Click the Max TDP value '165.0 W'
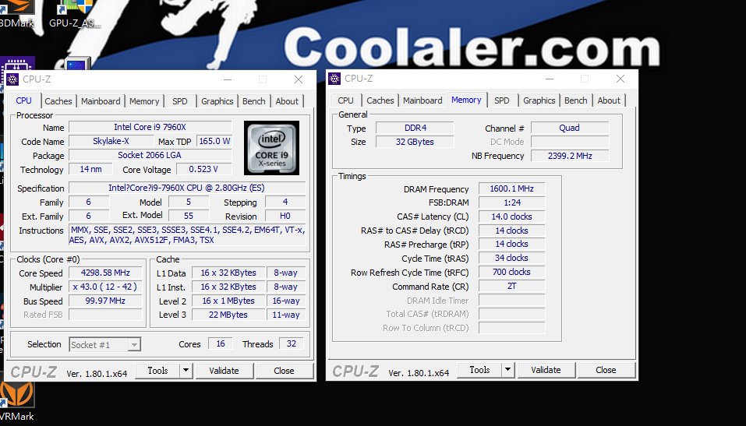 [214, 141]
